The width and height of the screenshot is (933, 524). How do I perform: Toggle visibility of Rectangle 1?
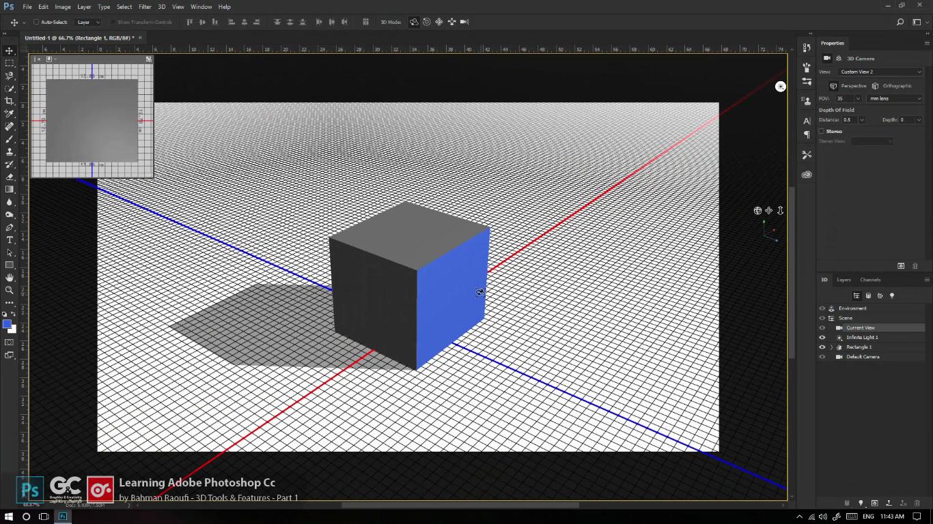(822, 347)
